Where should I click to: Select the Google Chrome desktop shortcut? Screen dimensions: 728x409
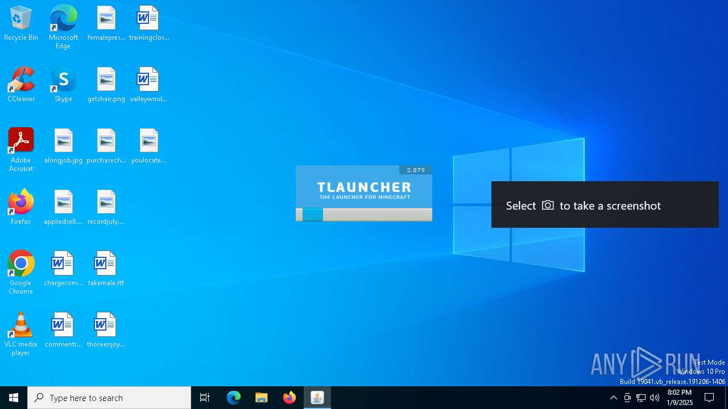click(21, 273)
